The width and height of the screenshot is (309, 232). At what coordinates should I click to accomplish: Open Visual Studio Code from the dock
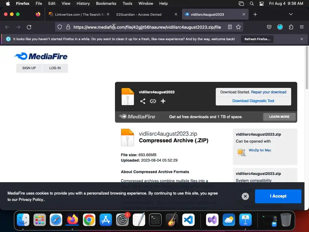tap(188, 220)
